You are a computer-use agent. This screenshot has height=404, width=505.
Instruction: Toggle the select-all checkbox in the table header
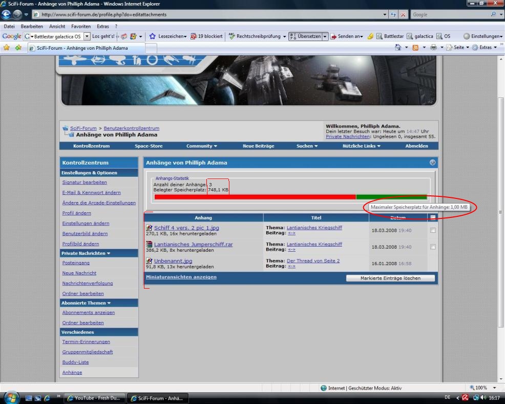coord(433,218)
